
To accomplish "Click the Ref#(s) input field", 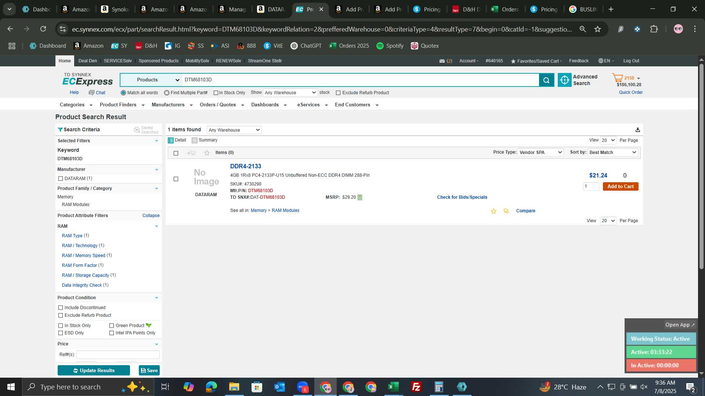I will point(118,355).
